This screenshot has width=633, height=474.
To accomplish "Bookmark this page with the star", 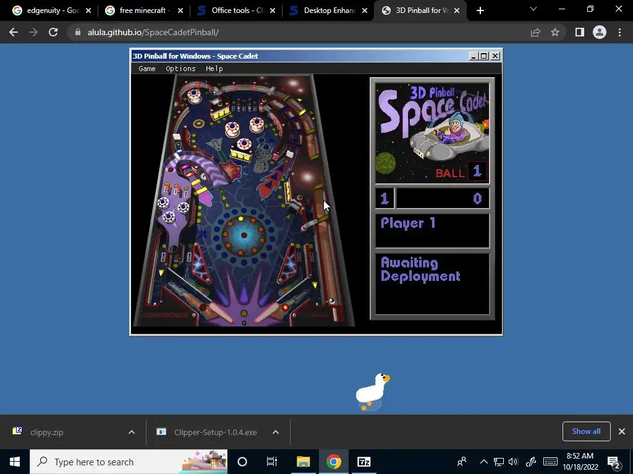I will 555,32.
